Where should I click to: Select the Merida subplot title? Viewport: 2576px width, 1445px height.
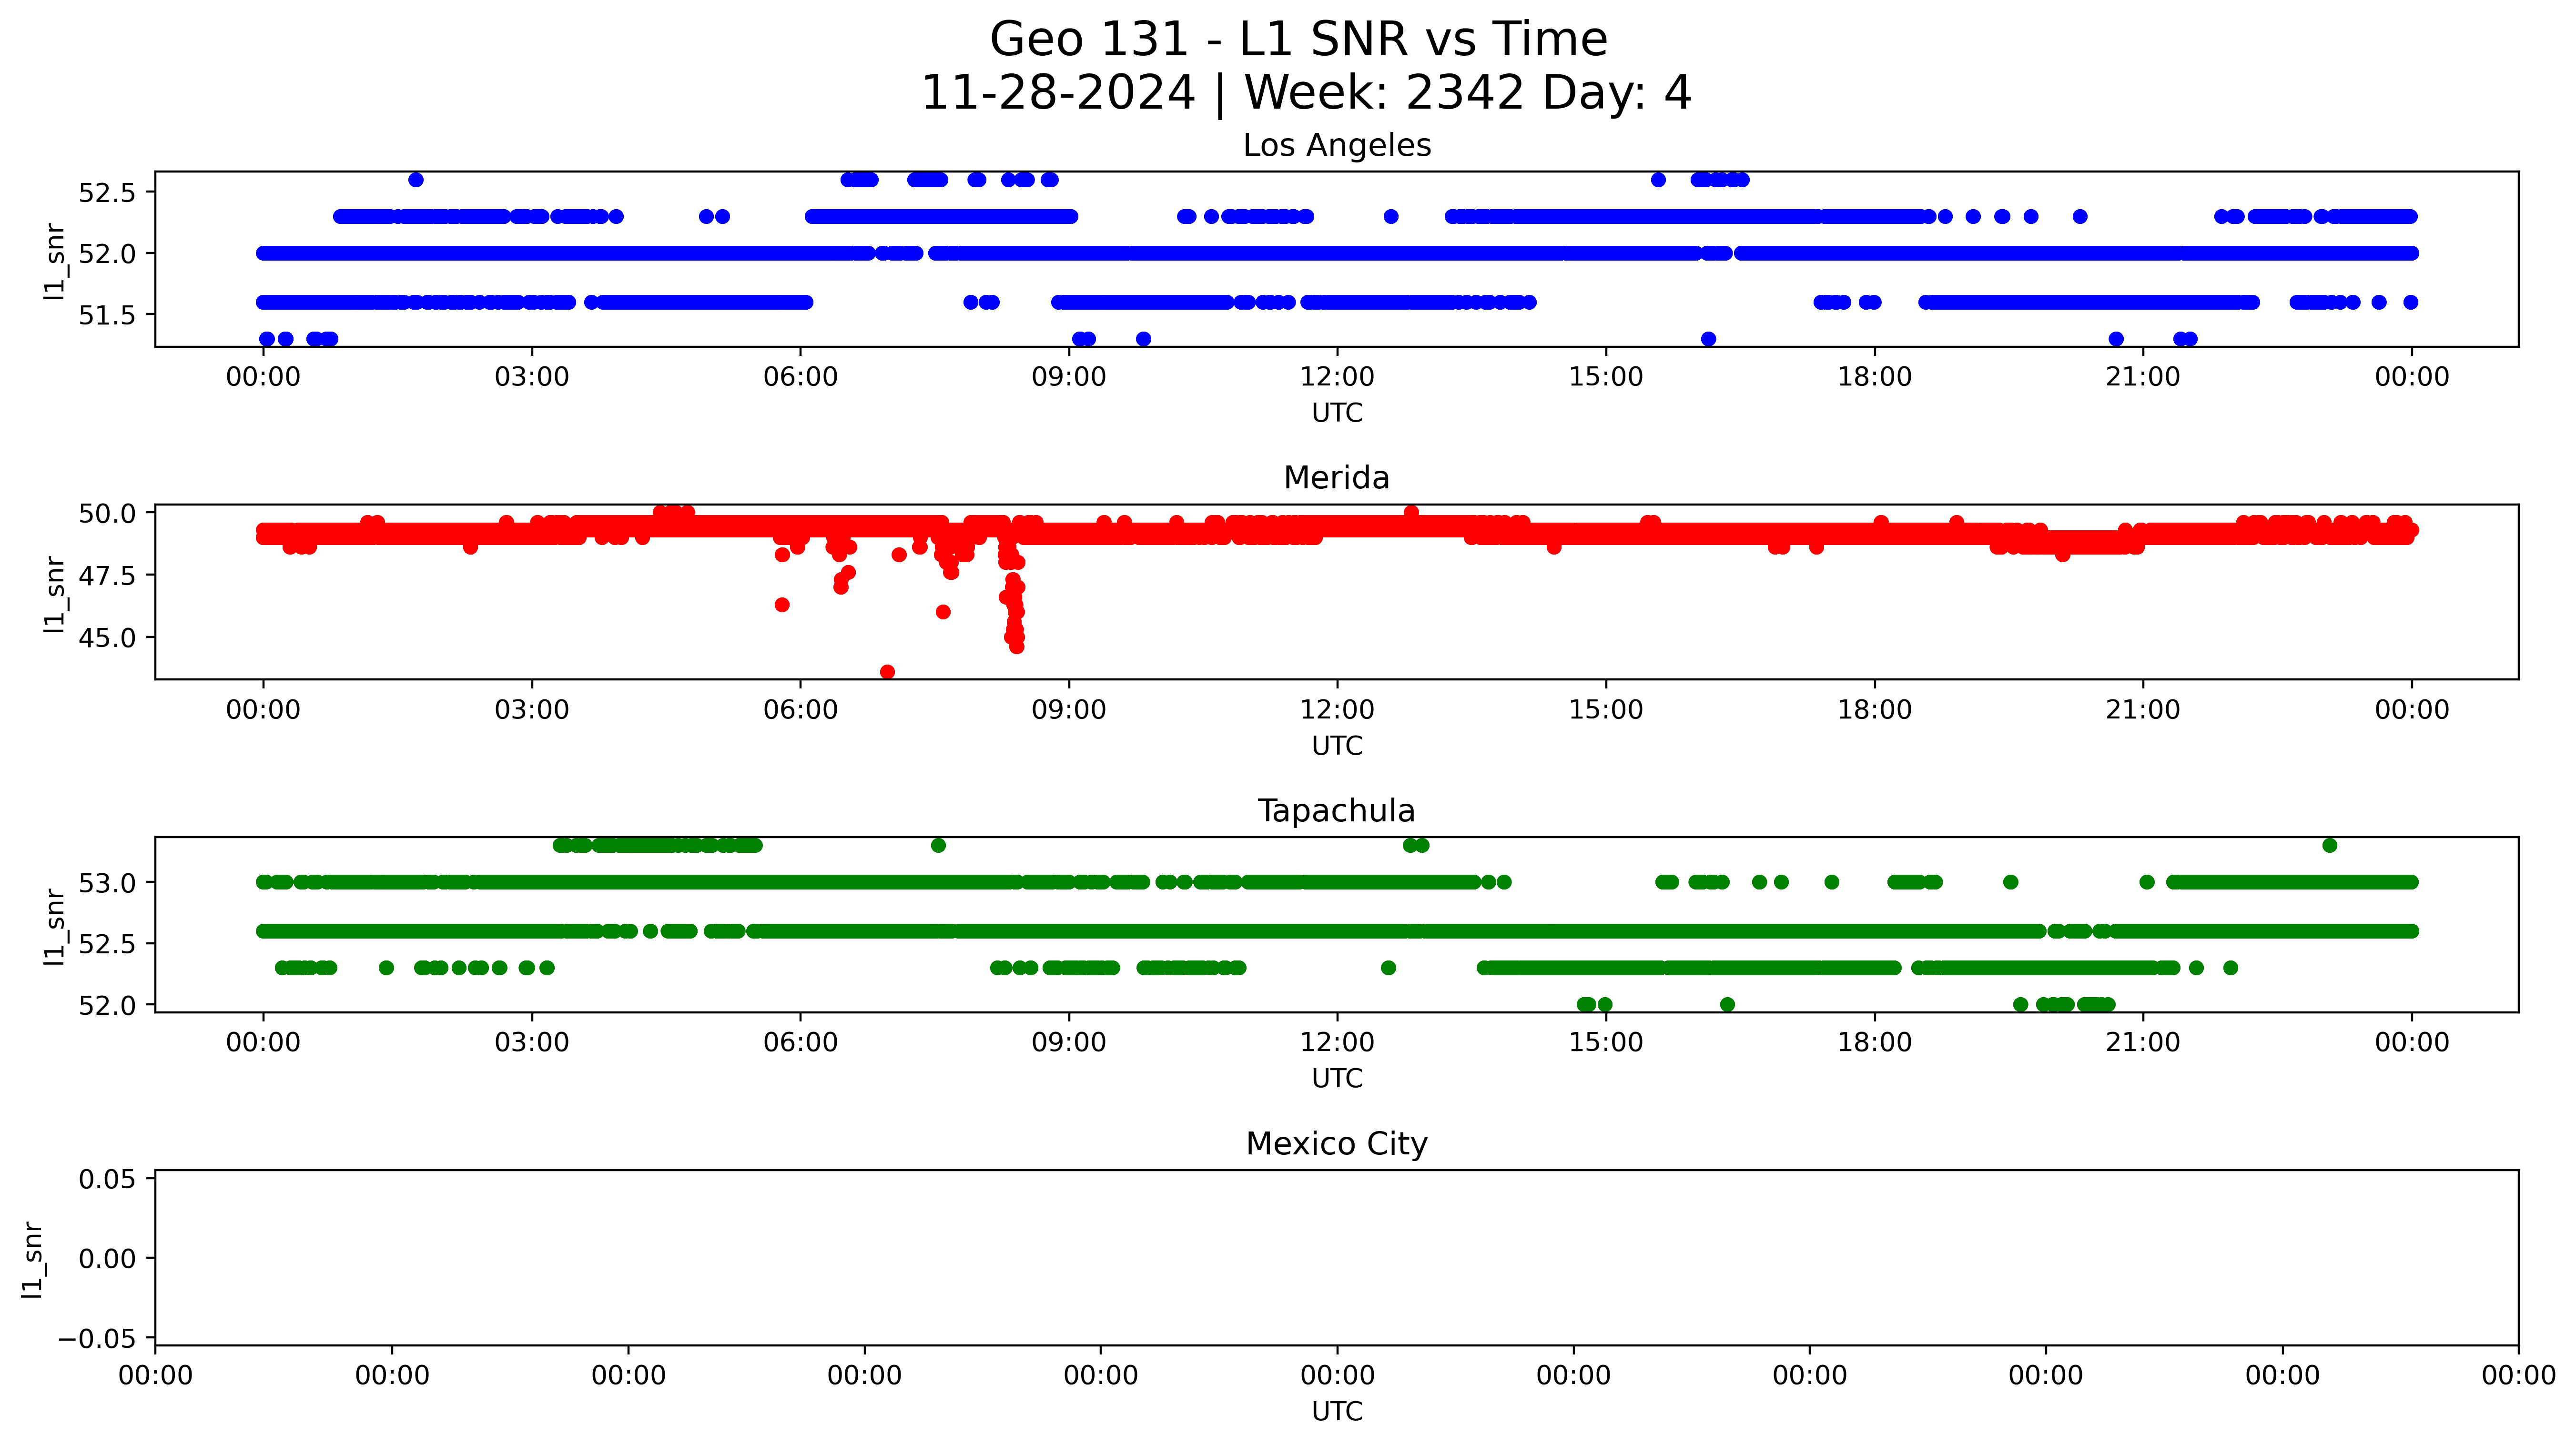click(1336, 478)
